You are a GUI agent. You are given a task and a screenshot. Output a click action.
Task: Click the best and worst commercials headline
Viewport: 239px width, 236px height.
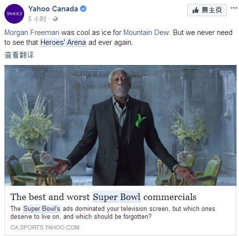pos(103,197)
